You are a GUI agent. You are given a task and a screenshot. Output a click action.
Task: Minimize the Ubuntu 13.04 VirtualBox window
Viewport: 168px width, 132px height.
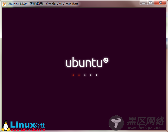coord(144,3)
